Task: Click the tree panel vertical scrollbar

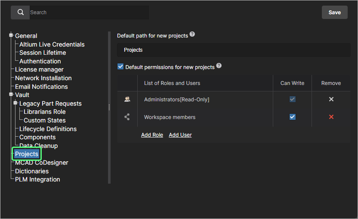Action: [109, 107]
